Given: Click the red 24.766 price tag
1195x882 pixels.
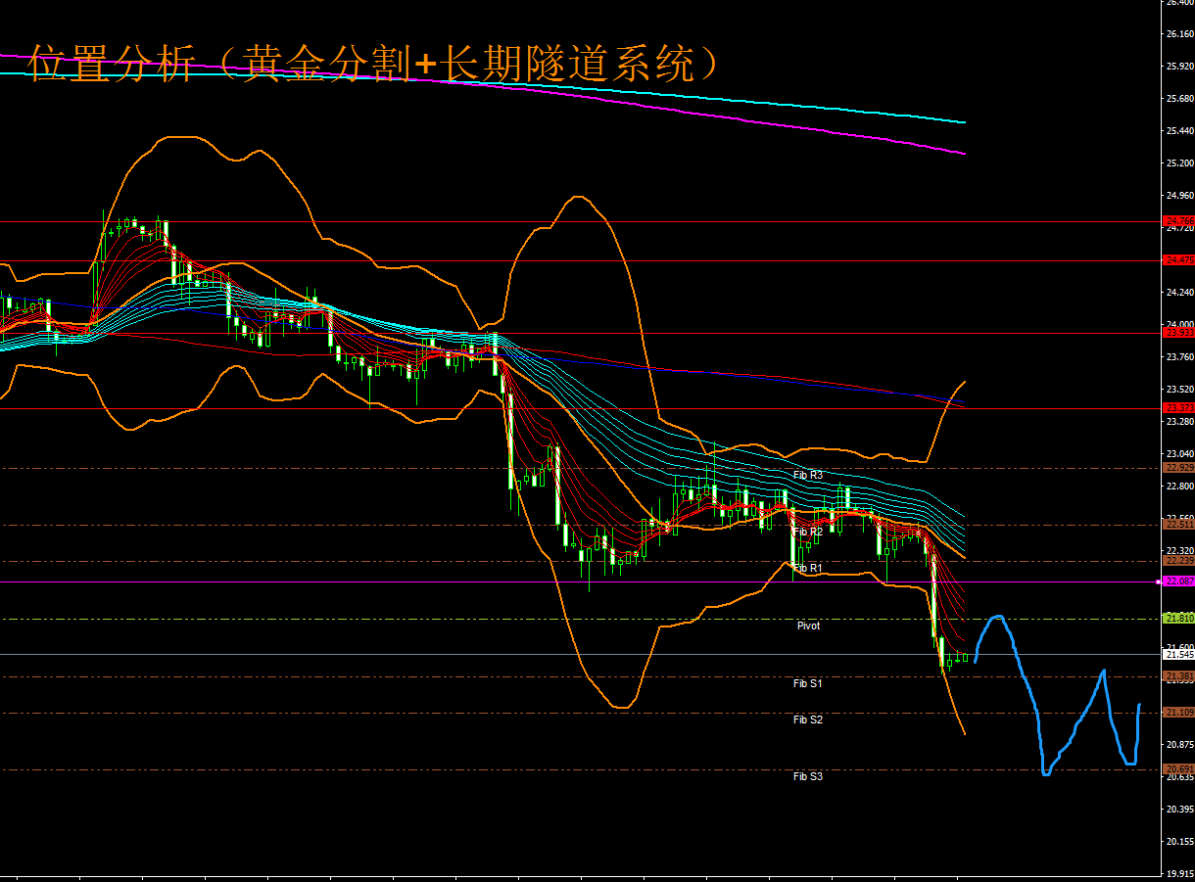Looking at the screenshot, I should (x=1177, y=221).
